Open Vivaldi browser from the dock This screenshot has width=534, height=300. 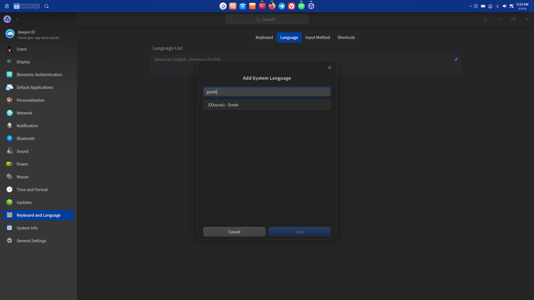point(291,6)
